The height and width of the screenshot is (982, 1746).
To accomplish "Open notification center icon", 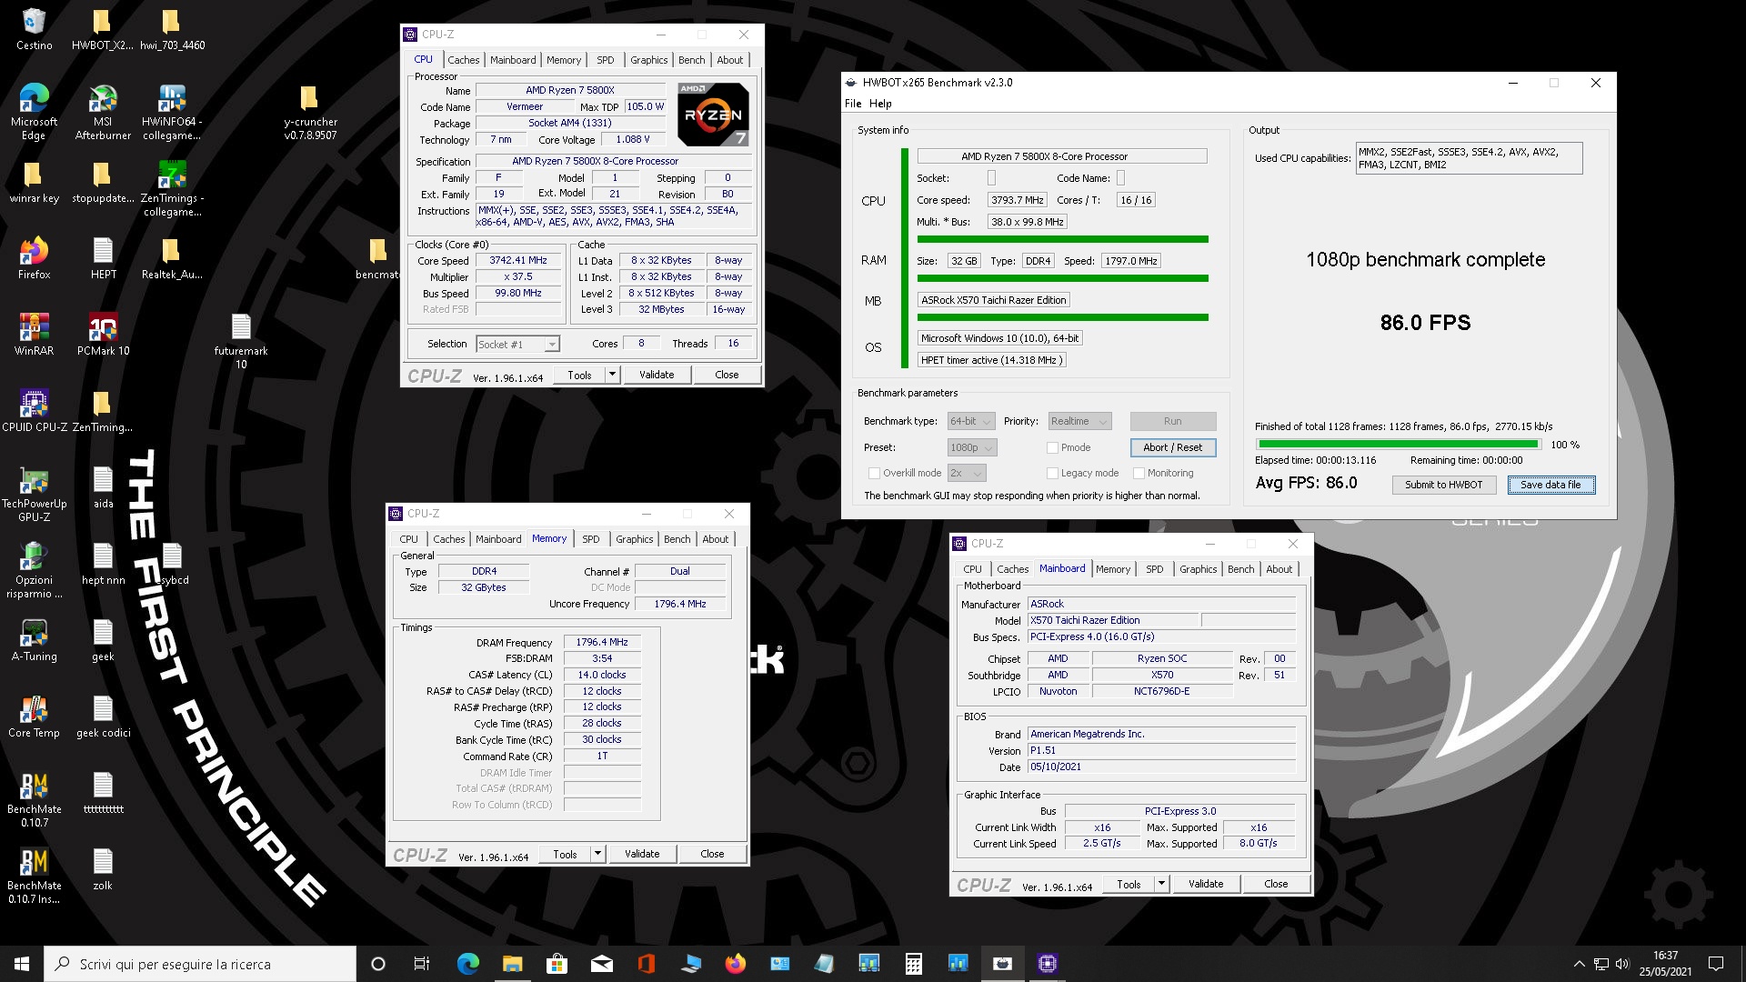I will (1716, 964).
